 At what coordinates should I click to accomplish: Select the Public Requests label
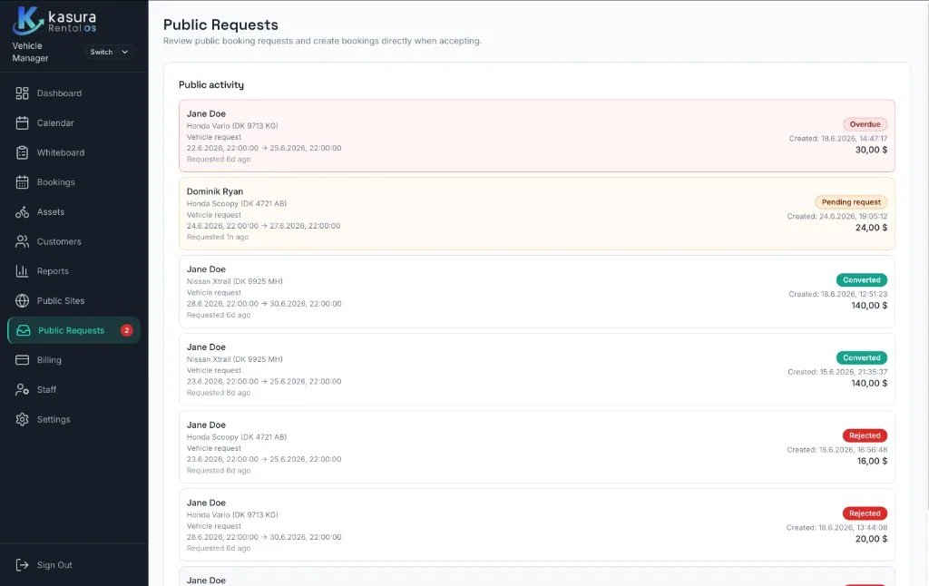click(x=71, y=330)
